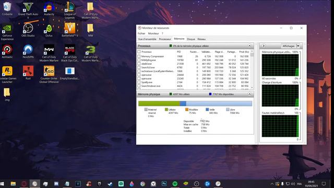The image size is (334, 188).
Task: Click the green Utilisée memory bar segment
Action: pos(159,103)
